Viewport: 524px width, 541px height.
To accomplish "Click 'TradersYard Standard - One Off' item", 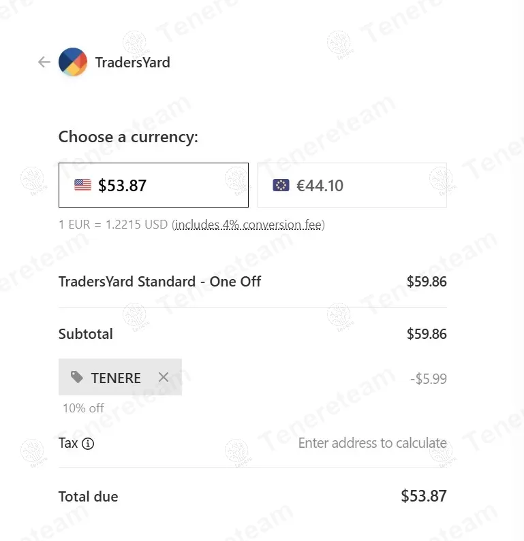I will [x=160, y=281].
